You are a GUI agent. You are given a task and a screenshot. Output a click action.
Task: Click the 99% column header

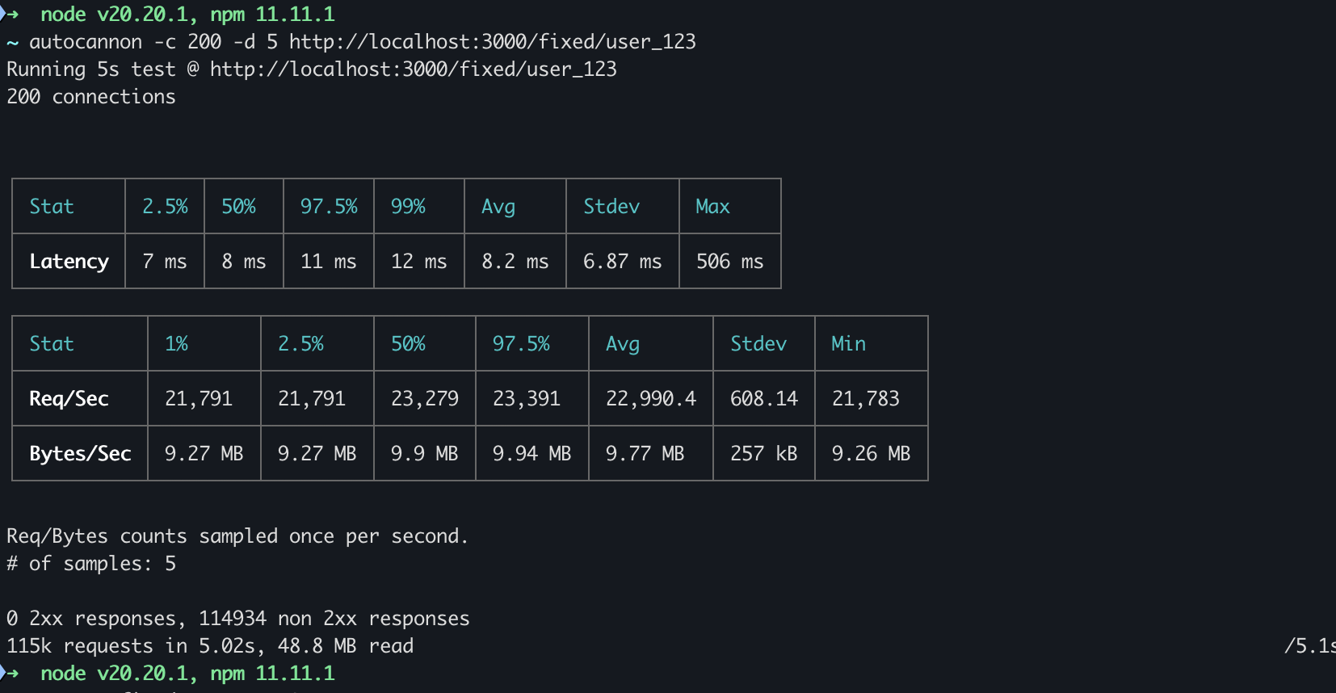point(408,207)
